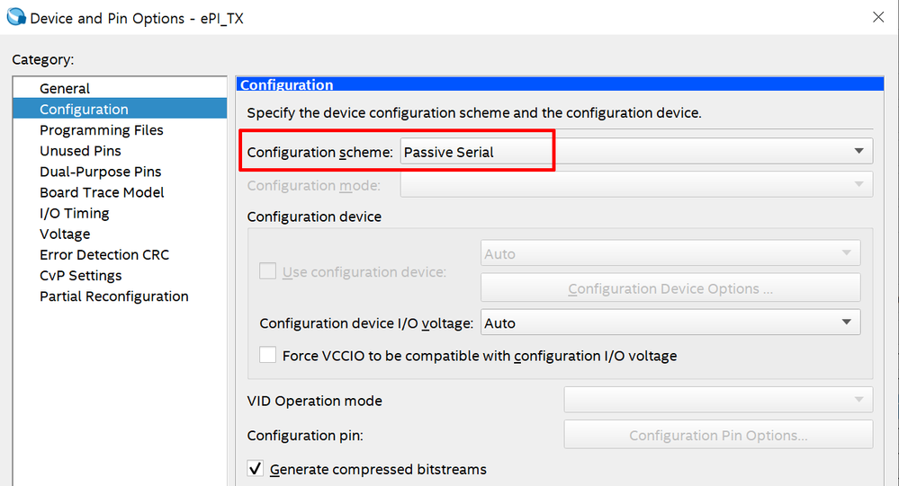Select General category
Viewport: 899px width, 486px height.
(x=65, y=88)
